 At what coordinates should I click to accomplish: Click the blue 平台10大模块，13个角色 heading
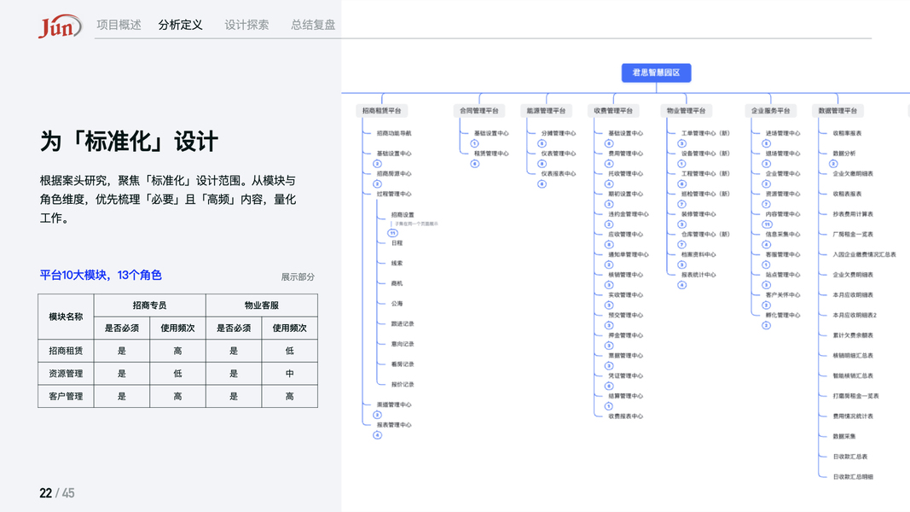pos(101,275)
